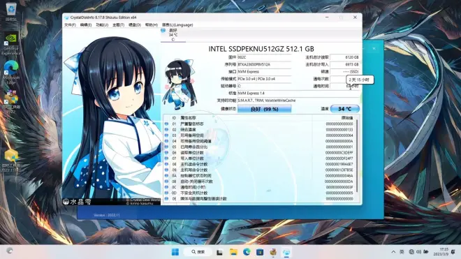Click the status dot of attribute 08
This screenshot has height=259, width=461.
(166, 164)
